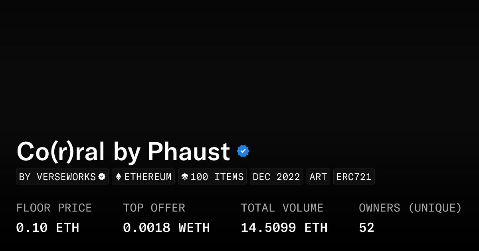Click the DEC 2022 date tag
This screenshot has height=251, width=479.
tap(276, 176)
